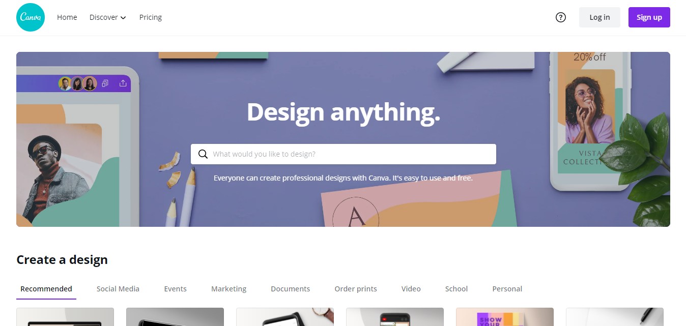Click the purple Sign up button

point(649,17)
